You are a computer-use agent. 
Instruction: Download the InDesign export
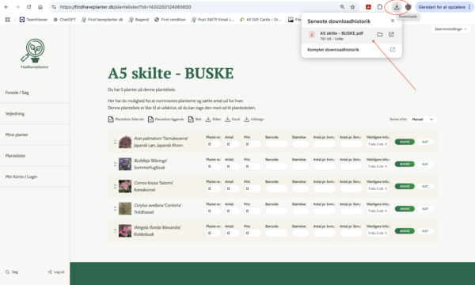click(x=254, y=120)
